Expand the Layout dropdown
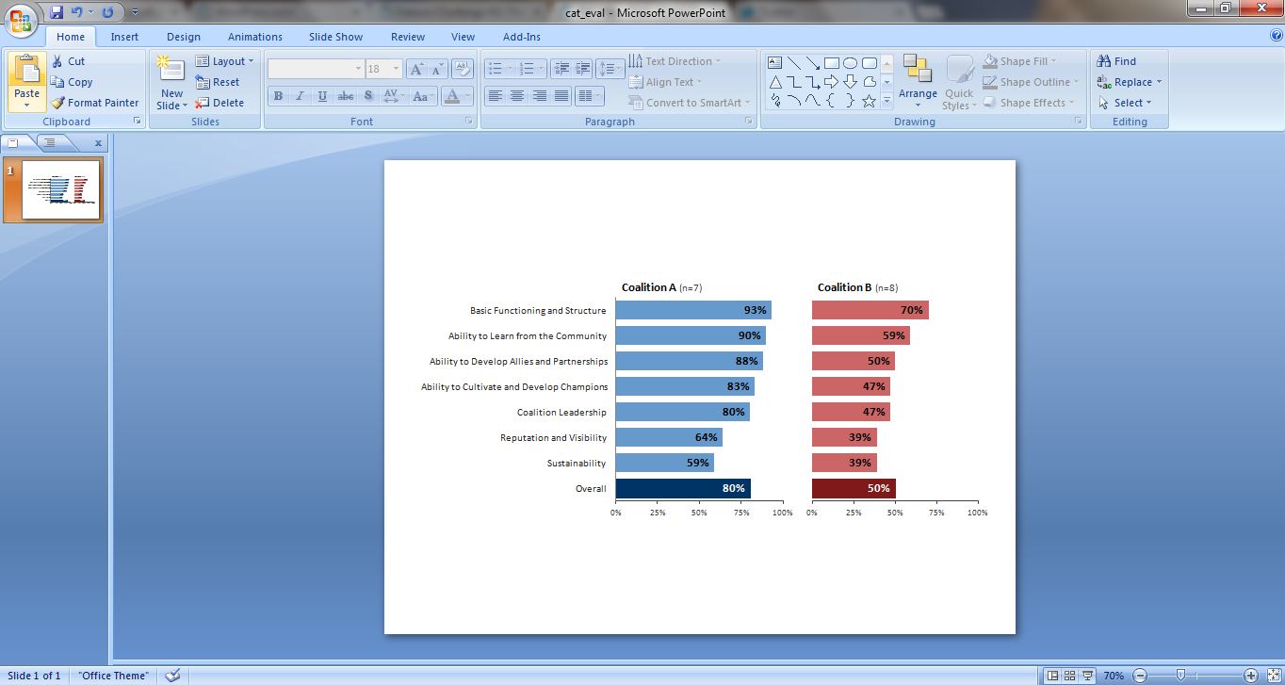This screenshot has width=1285, height=685. tap(225, 61)
